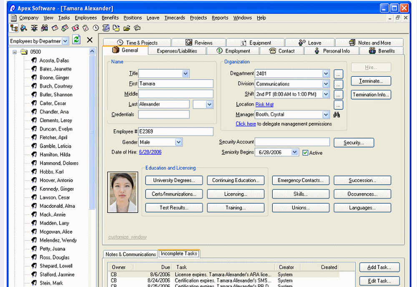
Task: Click the reports script toolbar icon
Action: pyautogui.click(x=106, y=28)
